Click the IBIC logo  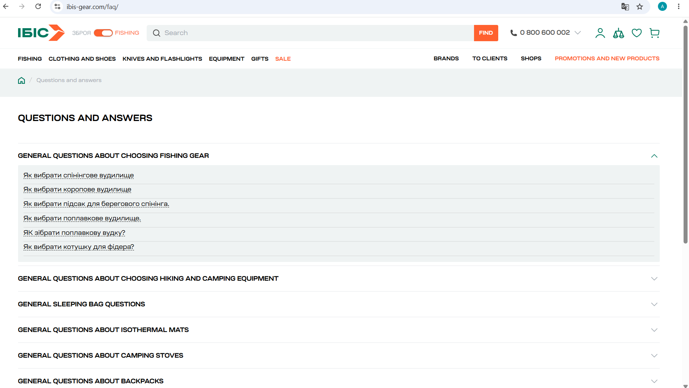(41, 33)
